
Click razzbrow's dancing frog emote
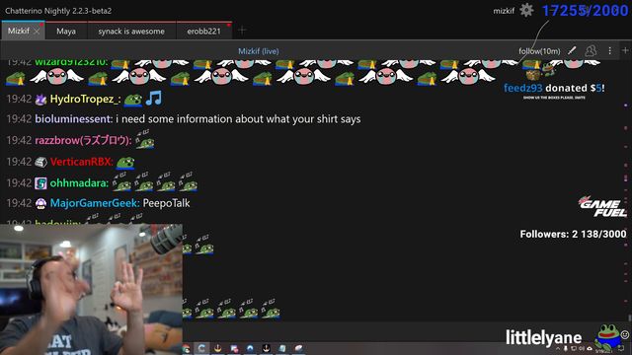tap(145, 139)
